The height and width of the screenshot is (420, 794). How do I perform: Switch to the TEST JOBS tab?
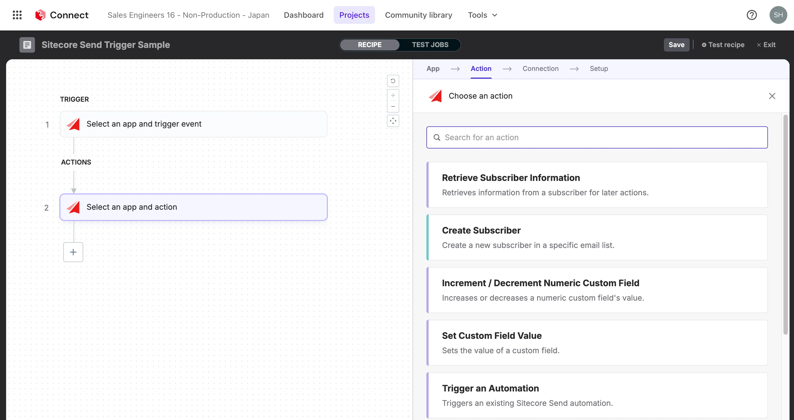[430, 45]
